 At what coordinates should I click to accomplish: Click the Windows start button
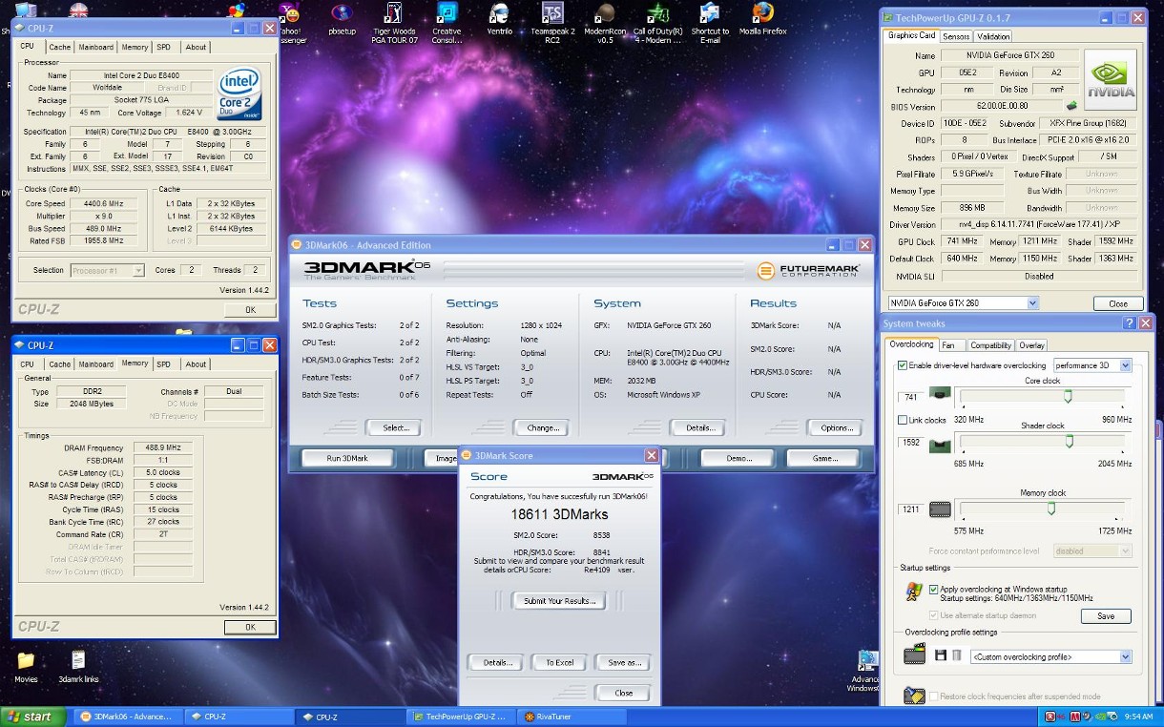tap(32, 717)
